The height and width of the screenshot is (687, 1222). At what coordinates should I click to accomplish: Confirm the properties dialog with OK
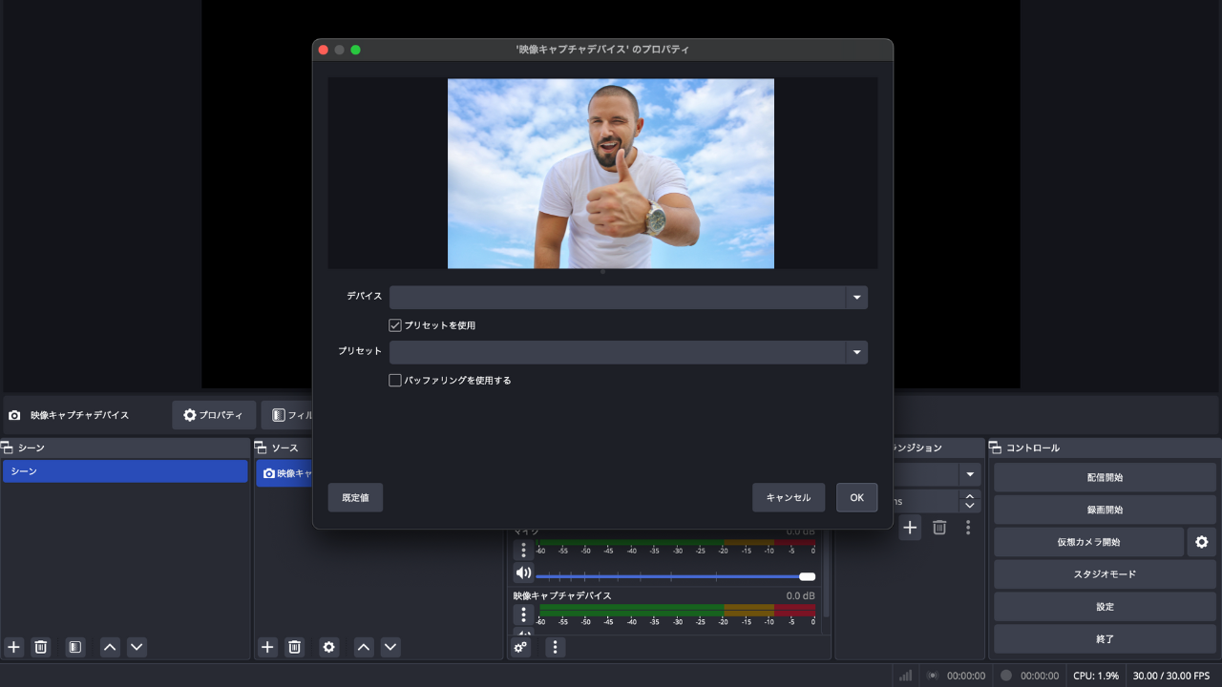857,497
